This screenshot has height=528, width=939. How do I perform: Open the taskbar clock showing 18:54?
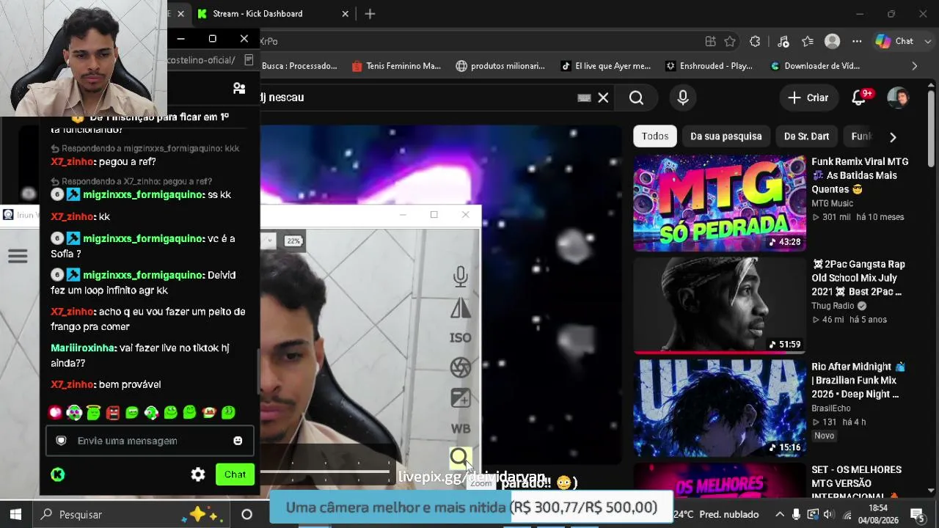pyautogui.click(x=878, y=514)
